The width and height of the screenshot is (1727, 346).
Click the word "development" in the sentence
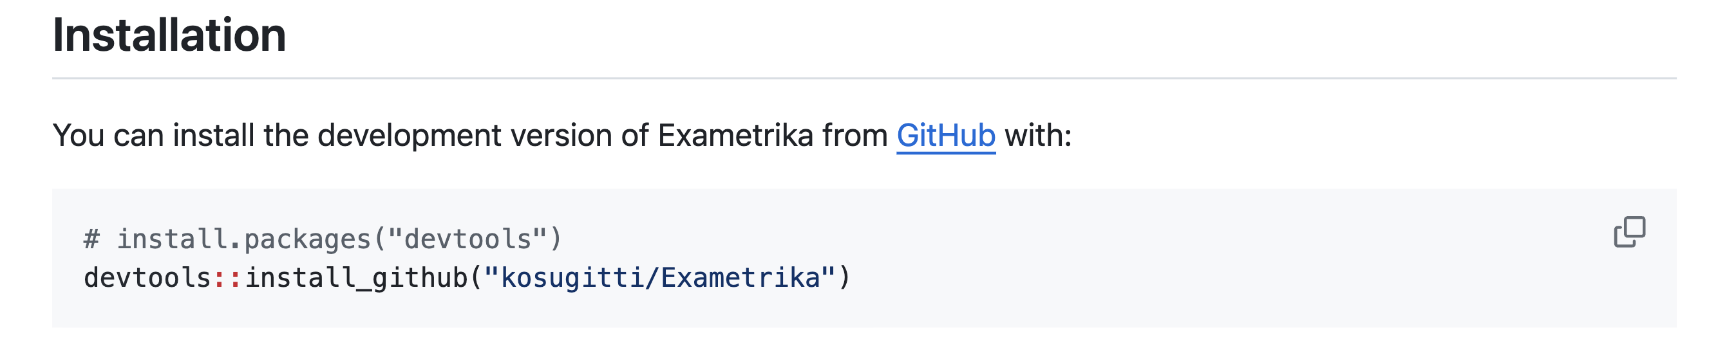point(409,136)
